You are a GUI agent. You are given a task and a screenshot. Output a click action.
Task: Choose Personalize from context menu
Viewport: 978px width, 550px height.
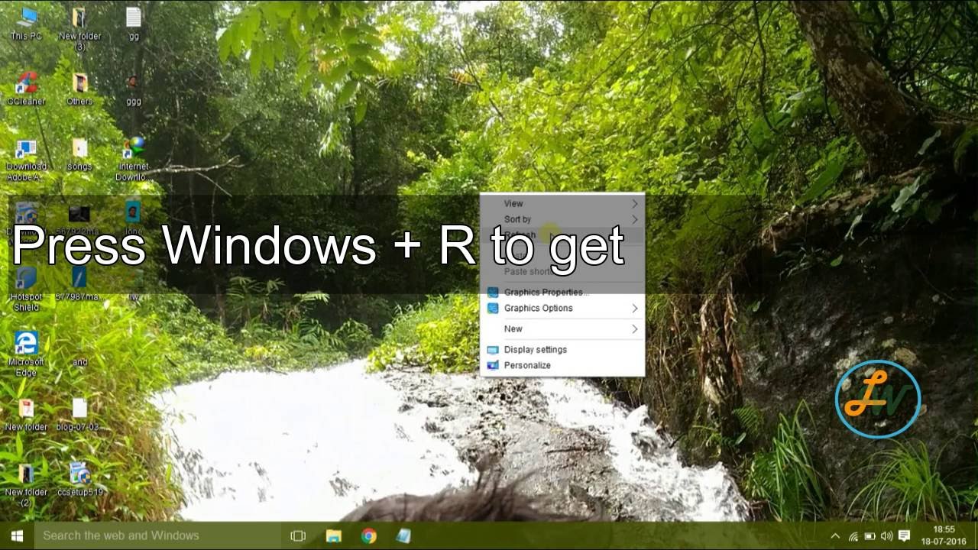coord(562,365)
